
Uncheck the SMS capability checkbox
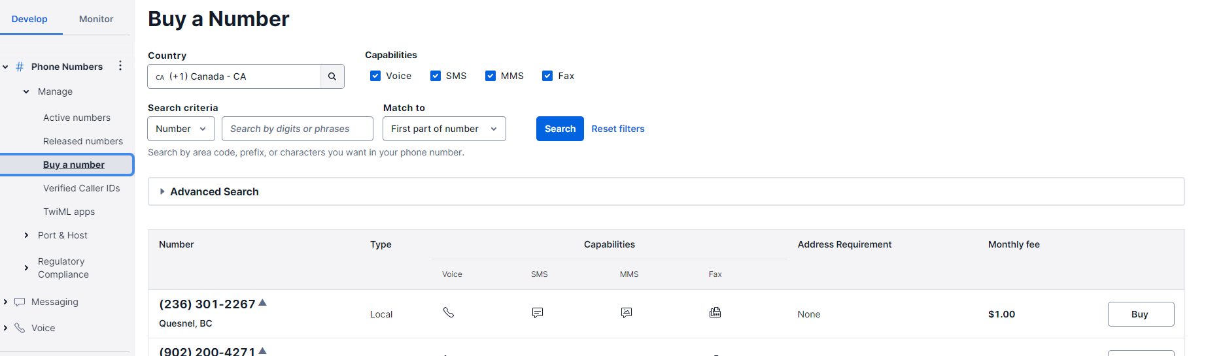[x=436, y=76]
